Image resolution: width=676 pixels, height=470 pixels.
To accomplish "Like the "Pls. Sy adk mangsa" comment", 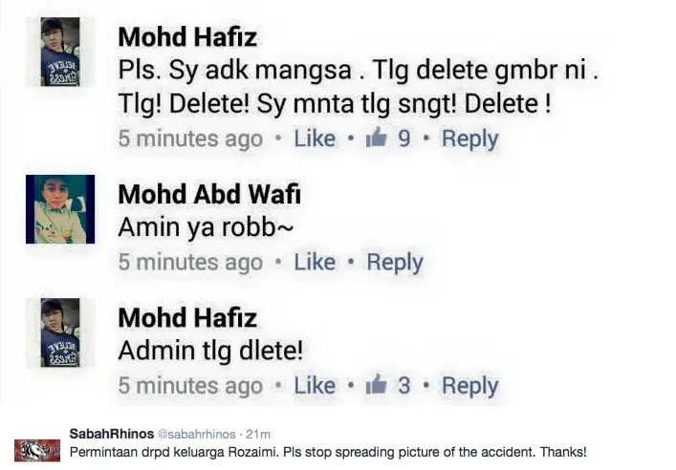I will pos(315,139).
